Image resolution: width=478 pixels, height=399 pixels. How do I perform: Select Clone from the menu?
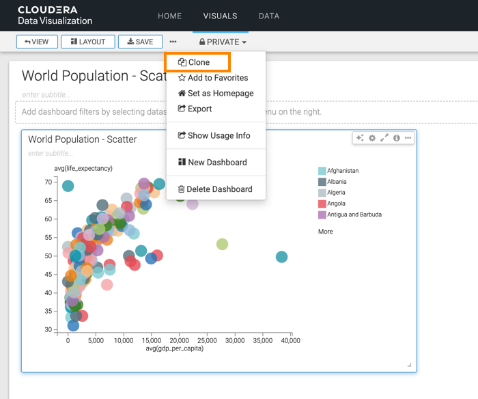[198, 62]
